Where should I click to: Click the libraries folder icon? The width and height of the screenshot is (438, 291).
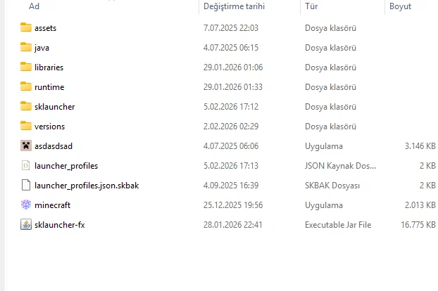(x=26, y=67)
